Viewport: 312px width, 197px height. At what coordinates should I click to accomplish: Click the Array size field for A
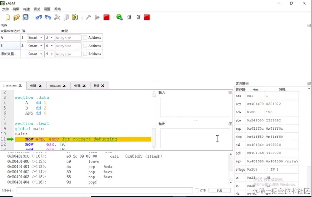[68, 37]
